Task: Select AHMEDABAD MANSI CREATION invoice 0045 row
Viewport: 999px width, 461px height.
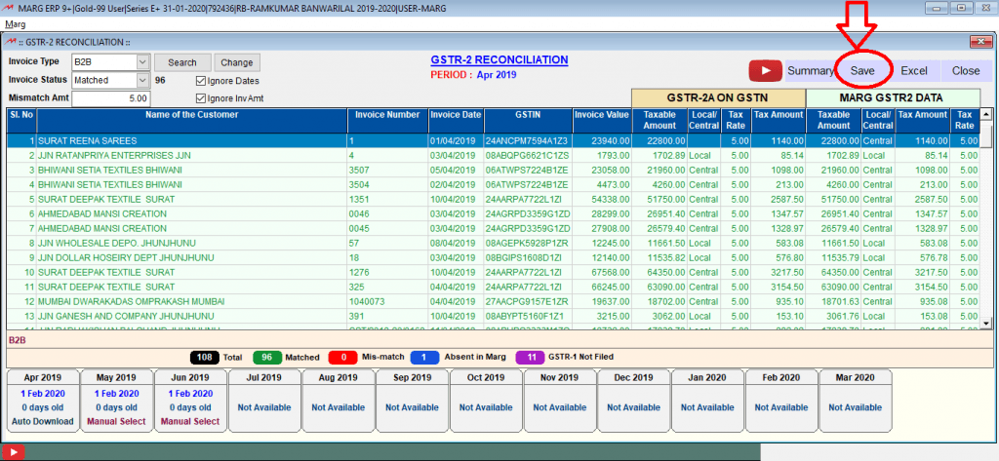Action: pyautogui.click(x=493, y=229)
